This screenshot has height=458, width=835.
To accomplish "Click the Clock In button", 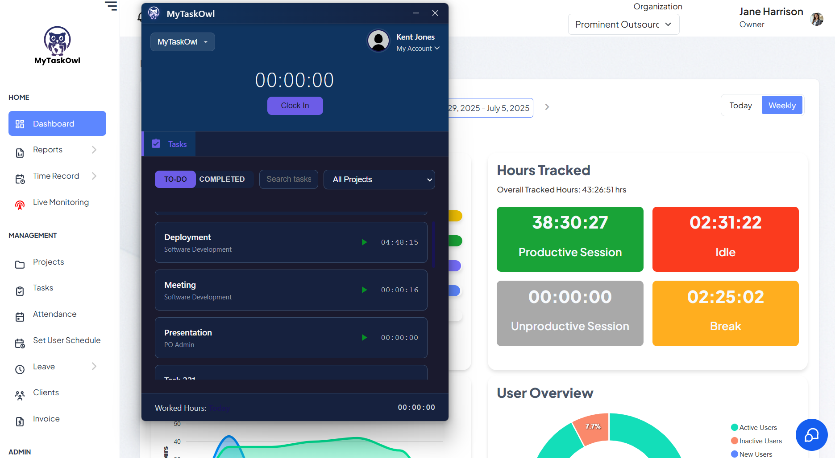I will pos(295,106).
